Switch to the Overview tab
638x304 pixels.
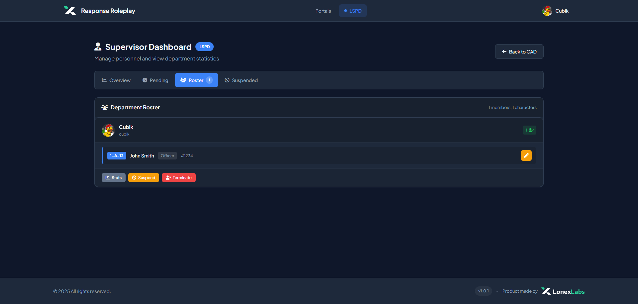click(116, 80)
